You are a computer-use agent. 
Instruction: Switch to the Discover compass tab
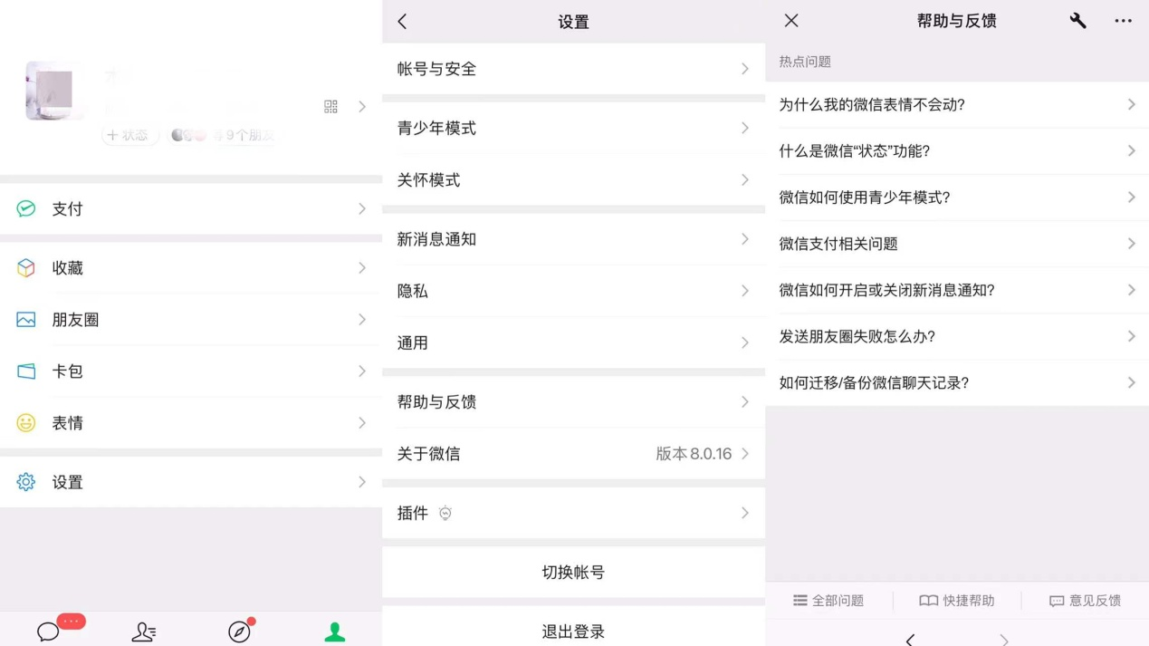[239, 632]
